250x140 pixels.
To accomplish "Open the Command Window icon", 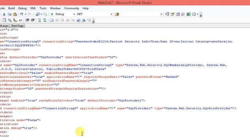I will (194, 14).
